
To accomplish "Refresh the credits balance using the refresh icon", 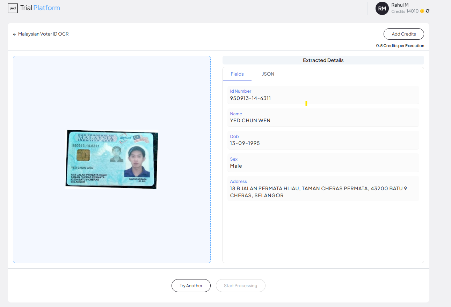I will pyautogui.click(x=427, y=11).
